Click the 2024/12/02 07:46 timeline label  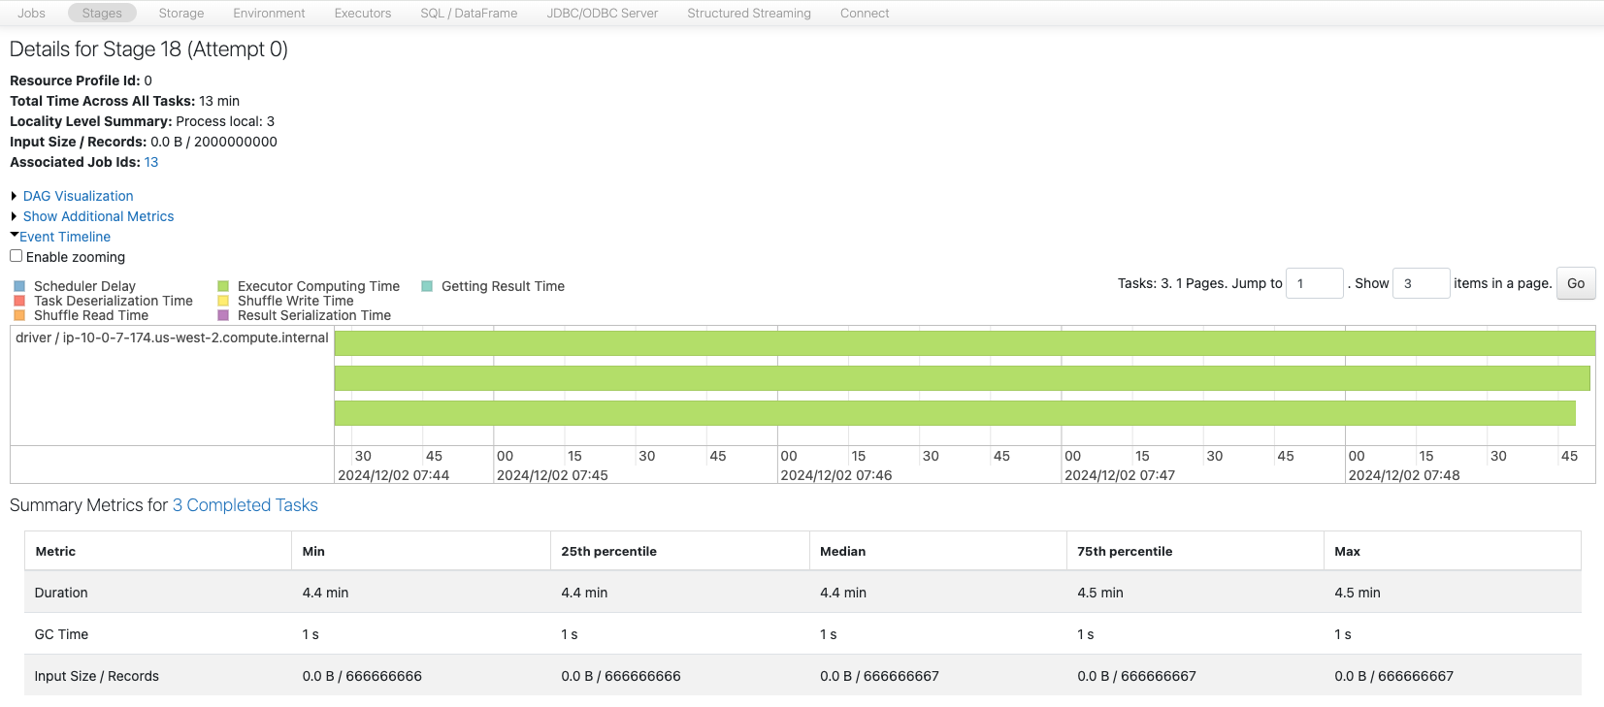836,475
